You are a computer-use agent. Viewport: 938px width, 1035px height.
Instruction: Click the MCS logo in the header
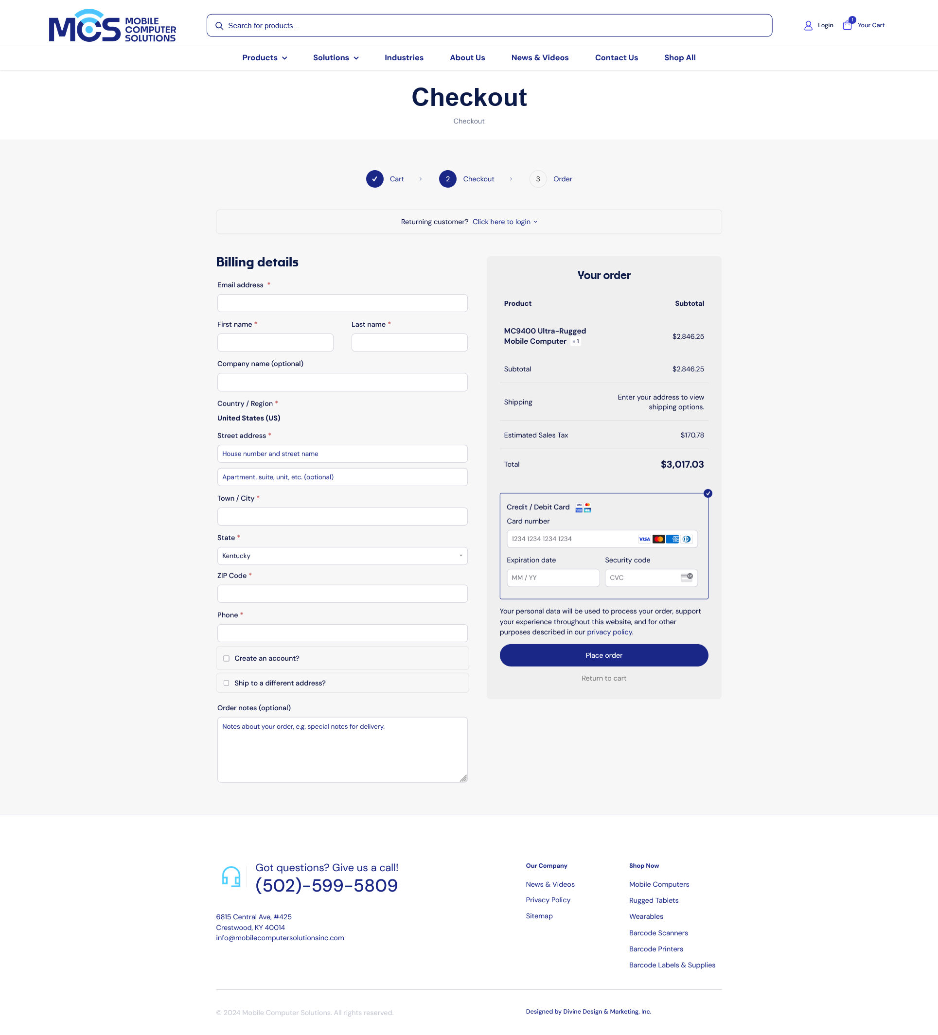(x=113, y=24)
